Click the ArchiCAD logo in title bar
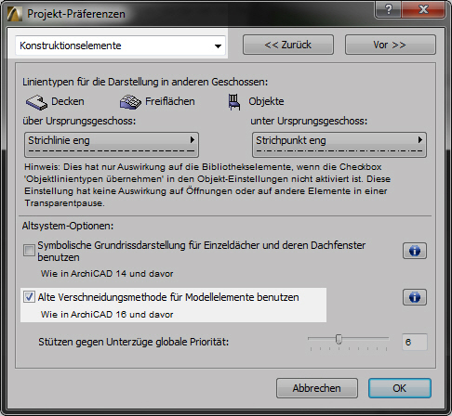The width and height of the screenshot is (452, 416). pos(15,14)
